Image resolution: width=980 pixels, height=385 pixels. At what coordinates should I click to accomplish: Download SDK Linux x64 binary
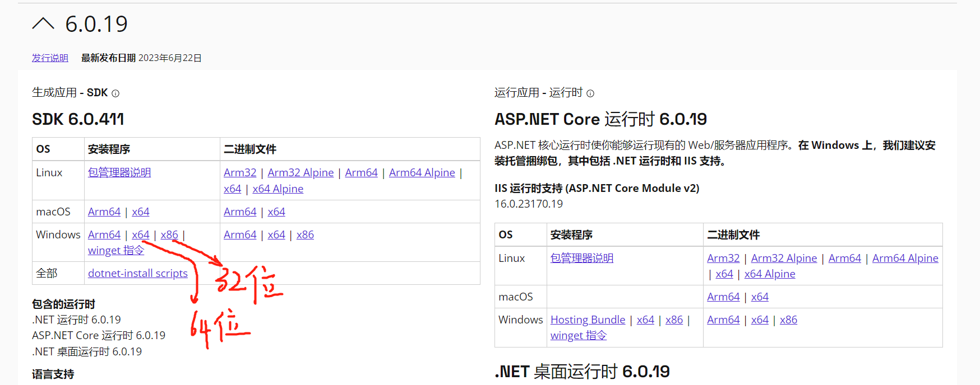[x=232, y=189]
